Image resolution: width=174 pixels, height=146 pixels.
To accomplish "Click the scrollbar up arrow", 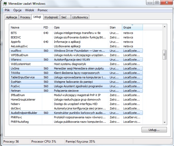I will click(165, 27).
